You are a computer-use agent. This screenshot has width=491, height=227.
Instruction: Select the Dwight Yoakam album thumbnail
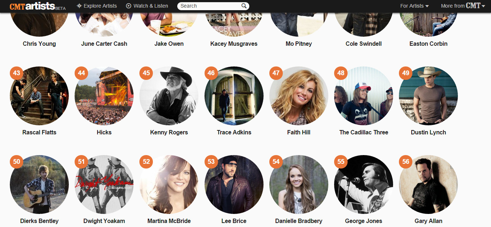[104, 185]
